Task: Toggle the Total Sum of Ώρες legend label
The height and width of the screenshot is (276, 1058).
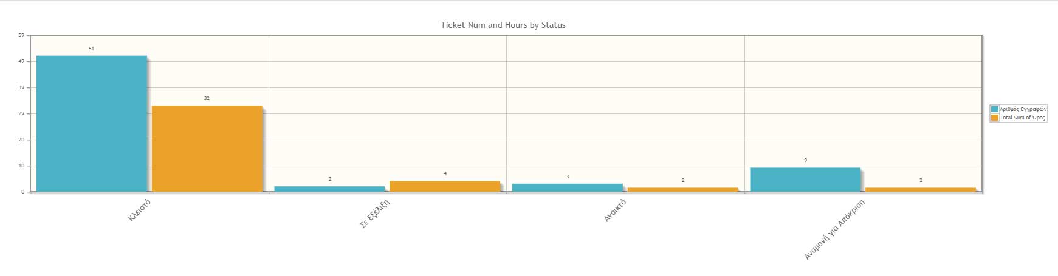Action: 1022,118
